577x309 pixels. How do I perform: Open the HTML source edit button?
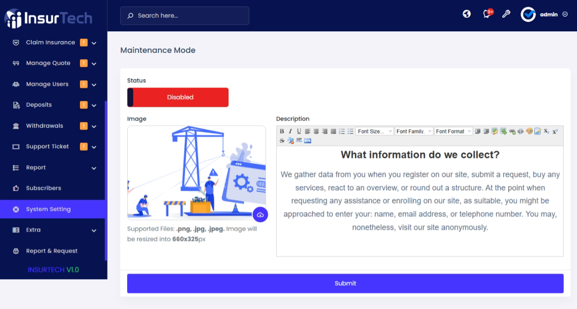(x=307, y=140)
